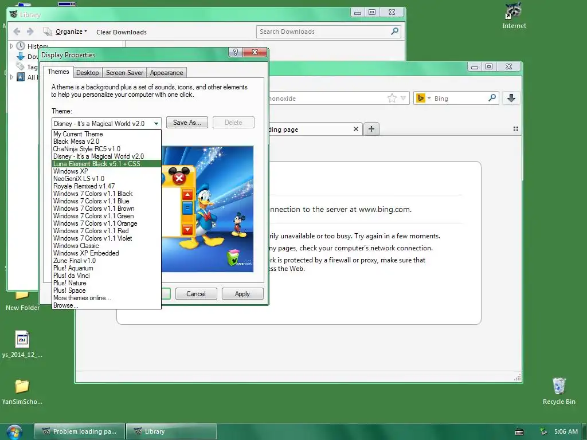
Task: Open the Recycle Bin icon
Action: 559,391
